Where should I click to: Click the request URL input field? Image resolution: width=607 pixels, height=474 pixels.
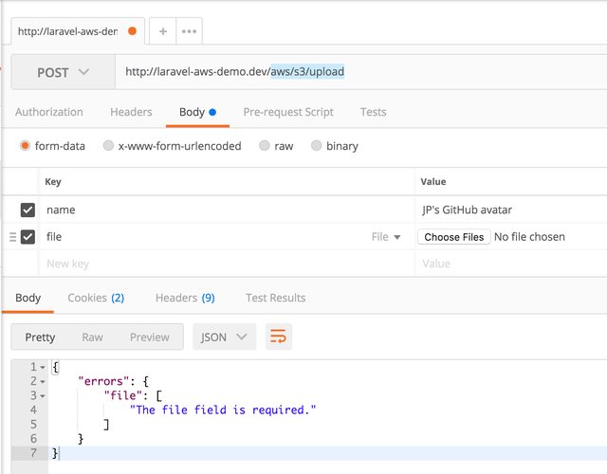[360, 72]
